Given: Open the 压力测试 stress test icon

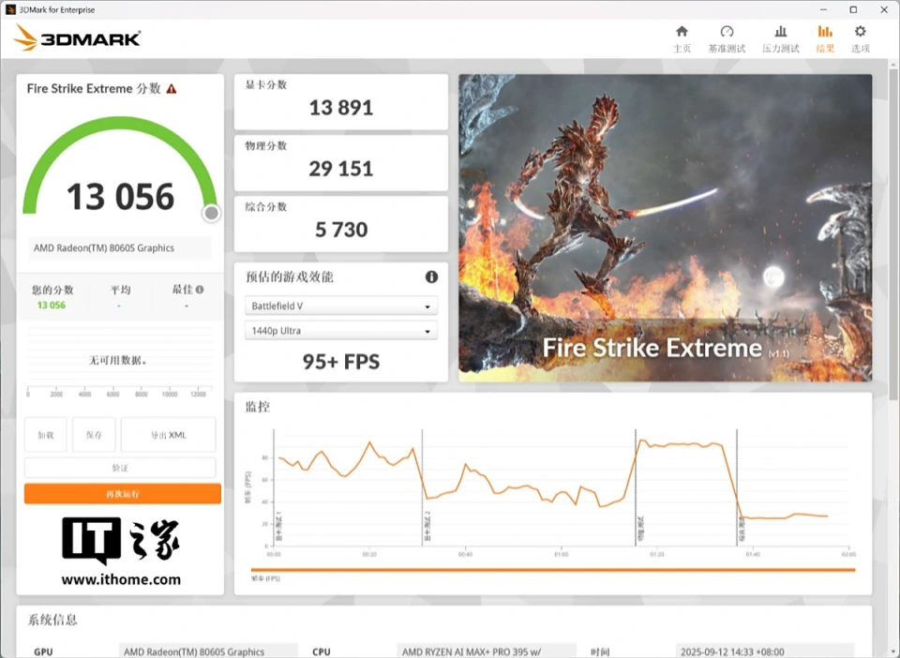Looking at the screenshot, I should pos(780,37).
